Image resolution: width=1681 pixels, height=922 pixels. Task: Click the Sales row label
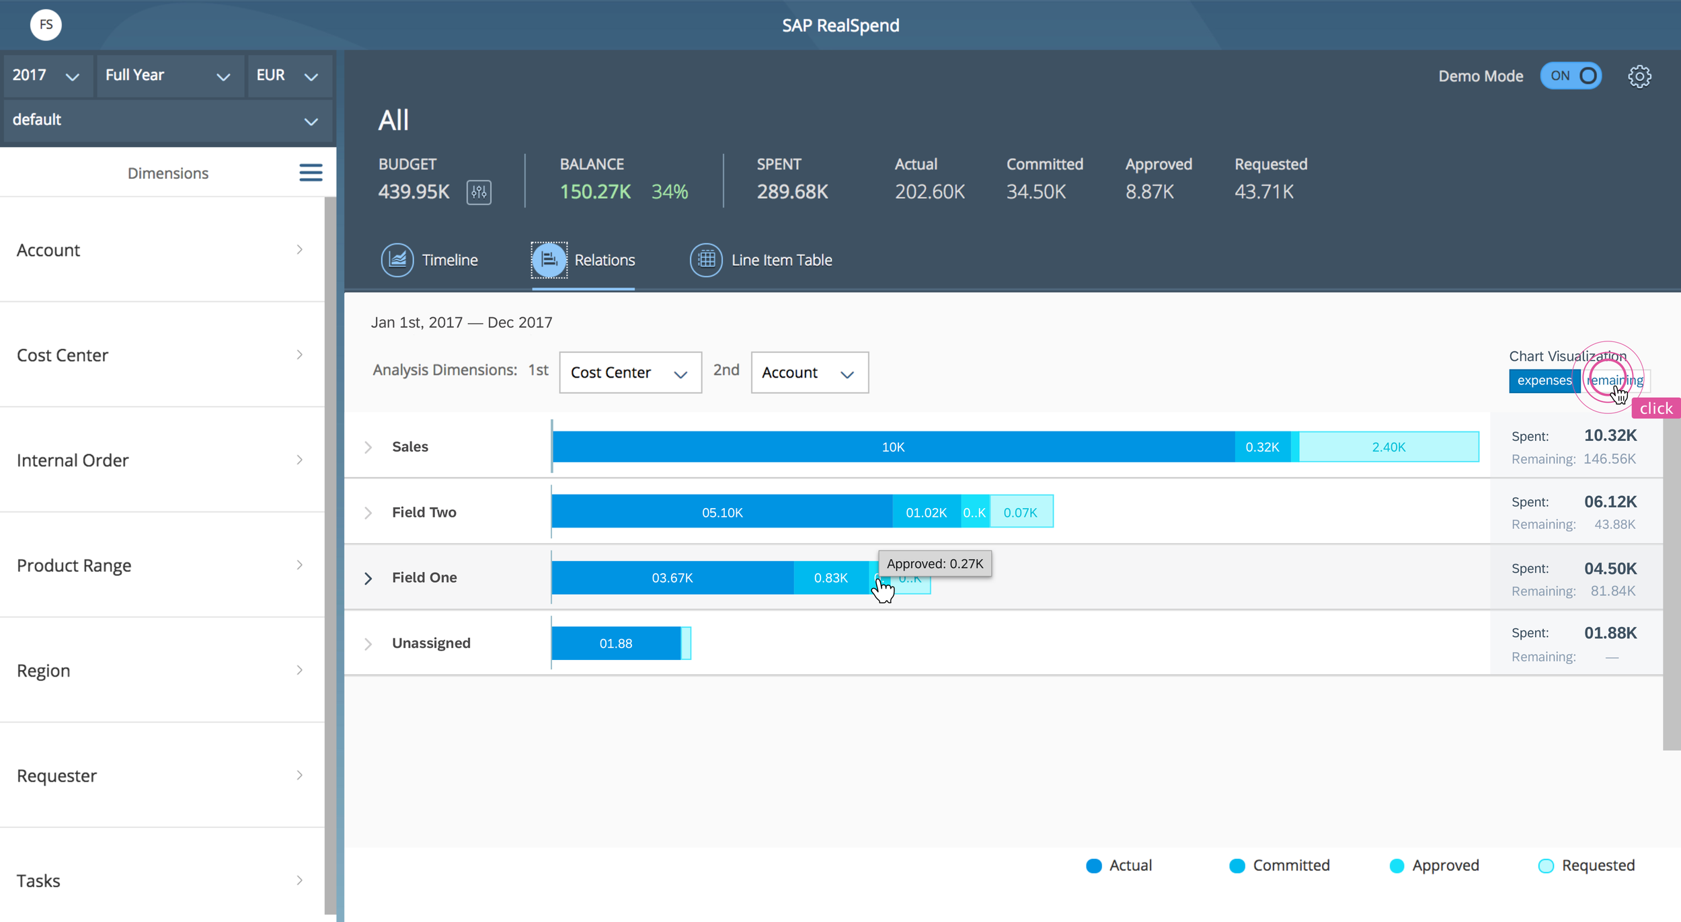pyautogui.click(x=410, y=447)
